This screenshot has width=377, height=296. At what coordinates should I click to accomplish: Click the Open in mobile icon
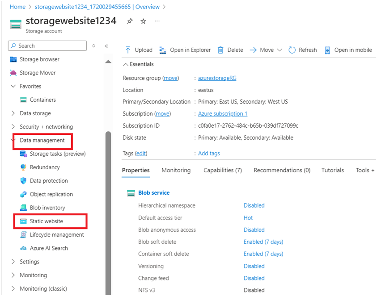pyautogui.click(x=327, y=50)
